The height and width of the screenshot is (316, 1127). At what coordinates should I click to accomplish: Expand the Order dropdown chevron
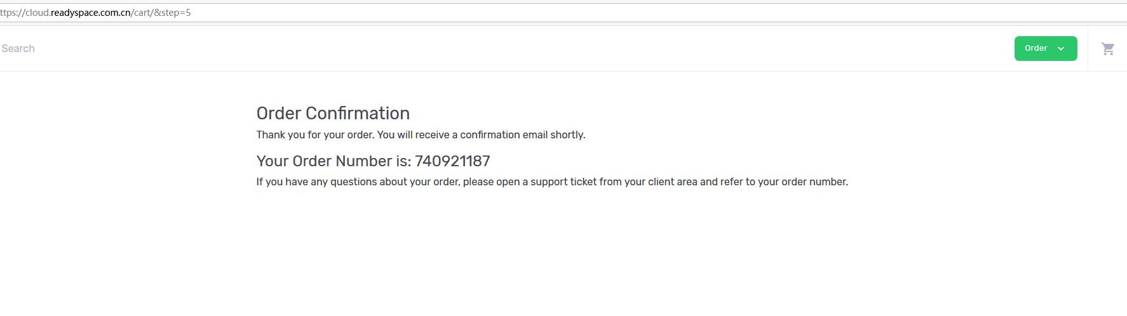(x=1060, y=49)
